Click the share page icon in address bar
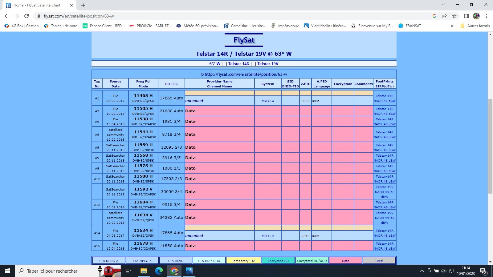Screen dimensions: 493x277 tap(444, 16)
